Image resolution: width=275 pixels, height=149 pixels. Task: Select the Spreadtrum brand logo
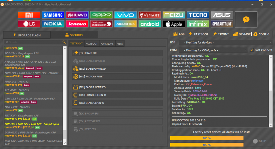[222, 24]
